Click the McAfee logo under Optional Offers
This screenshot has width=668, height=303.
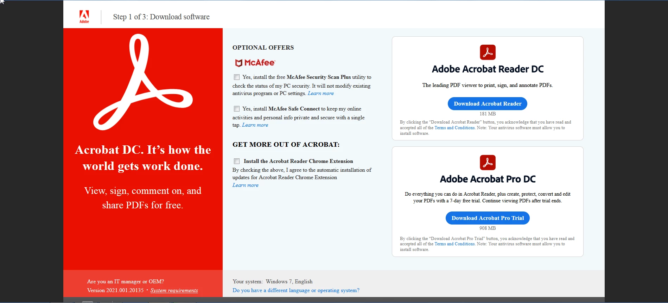pos(255,63)
